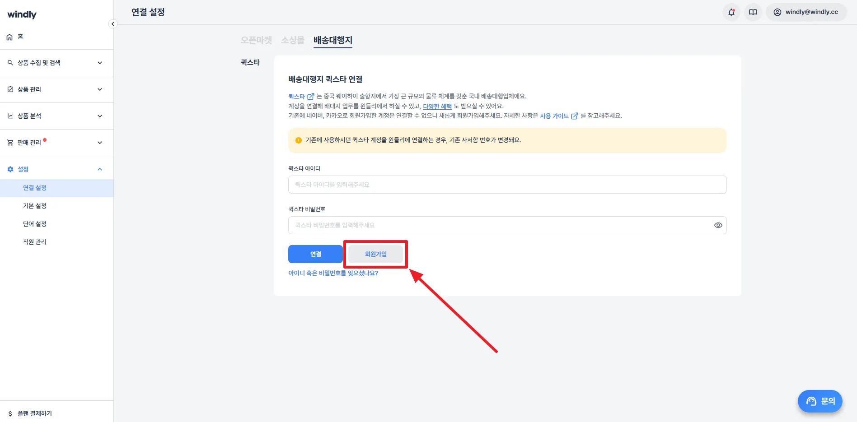Toggle password visibility eye icon

(x=718, y=225)
